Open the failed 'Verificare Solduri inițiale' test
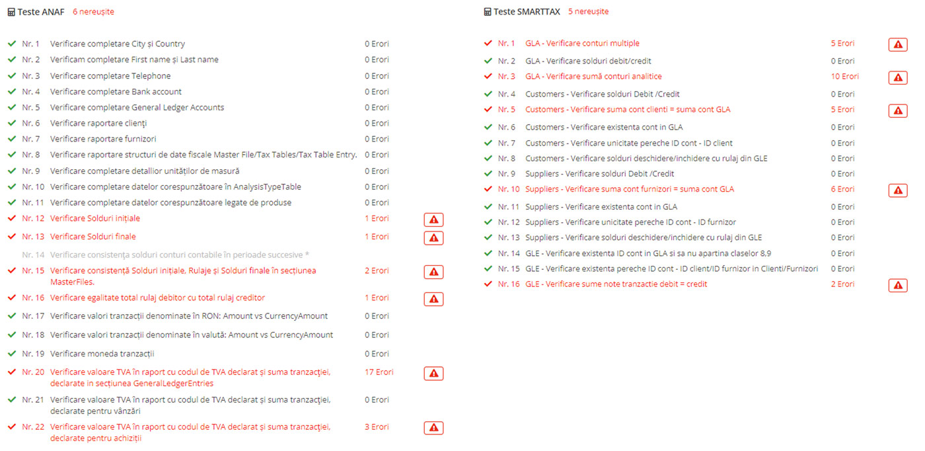The height and width of the screenshot is (451, 925). [x=95, y=218]
